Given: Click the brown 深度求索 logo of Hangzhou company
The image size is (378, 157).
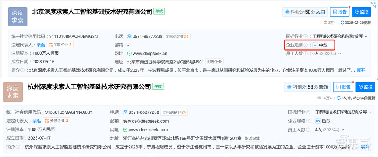Looking at the screenshot, I should pyautogui.click(x=13, y=92).
